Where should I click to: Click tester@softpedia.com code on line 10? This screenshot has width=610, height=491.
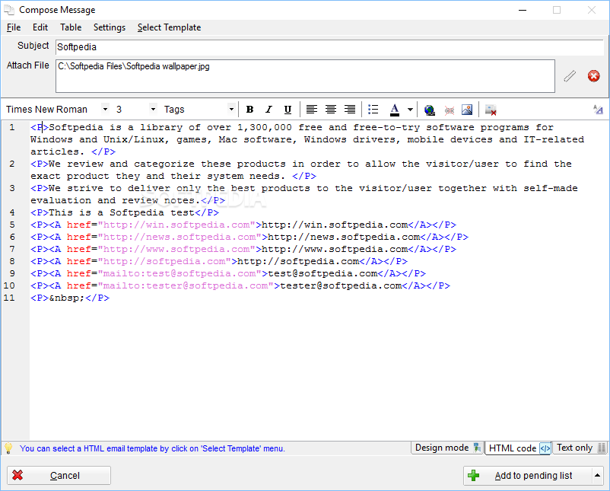click(x=240, y=285)
